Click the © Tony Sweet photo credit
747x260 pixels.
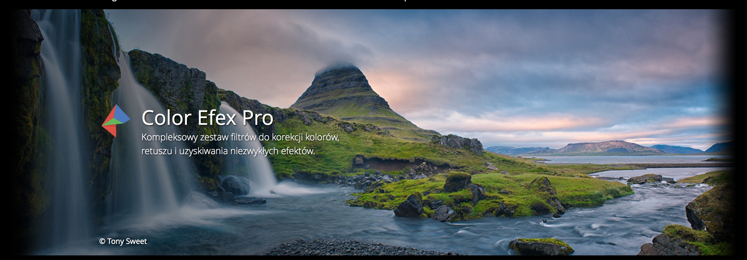pos(123,241)
